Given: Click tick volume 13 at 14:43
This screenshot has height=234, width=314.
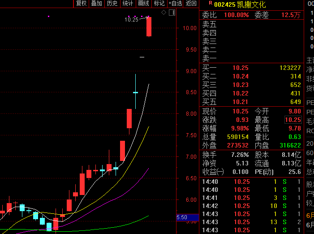Looking at the screenshot, I should pos(274,222).
